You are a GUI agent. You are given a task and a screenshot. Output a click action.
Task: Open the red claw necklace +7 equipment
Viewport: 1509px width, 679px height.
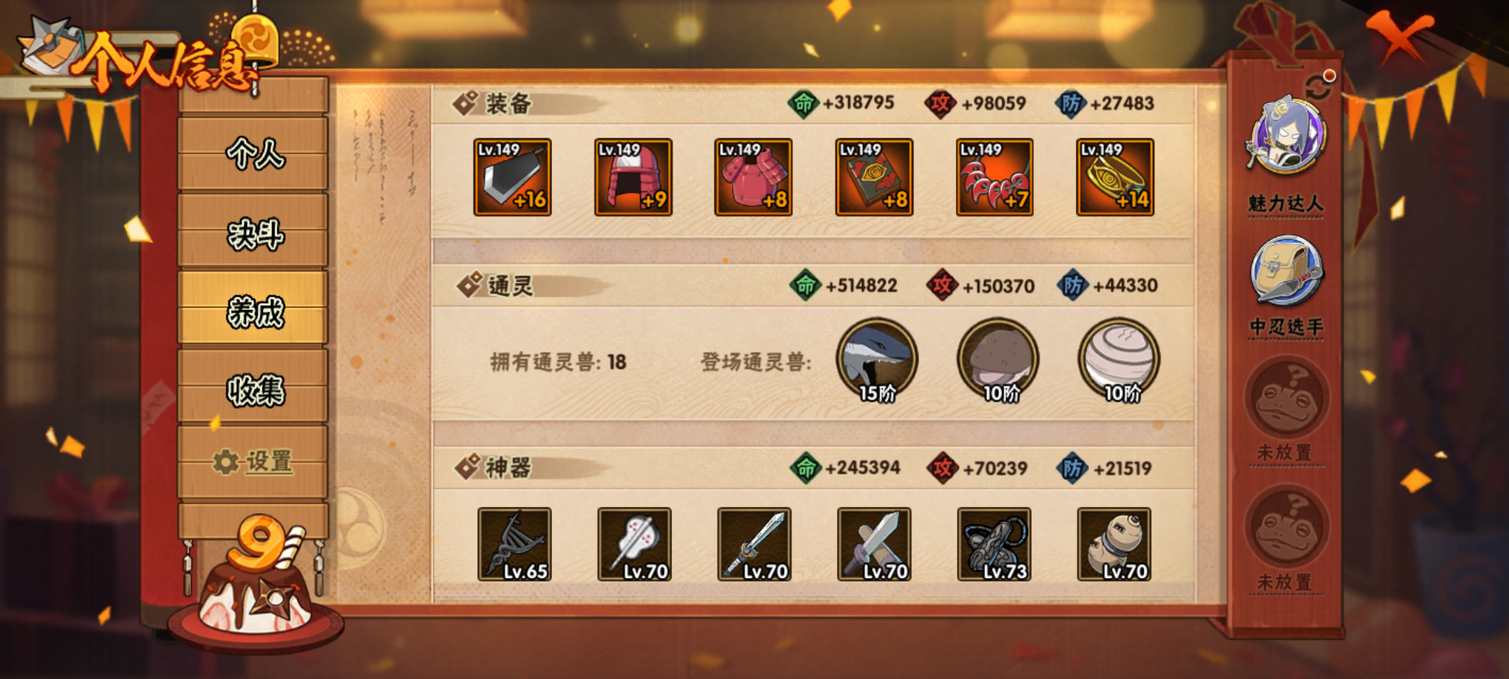coord(995,177)
